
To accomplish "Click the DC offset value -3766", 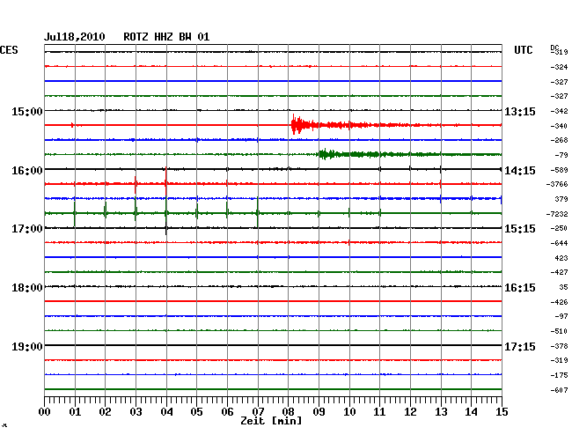I will [x=557, y=184].
